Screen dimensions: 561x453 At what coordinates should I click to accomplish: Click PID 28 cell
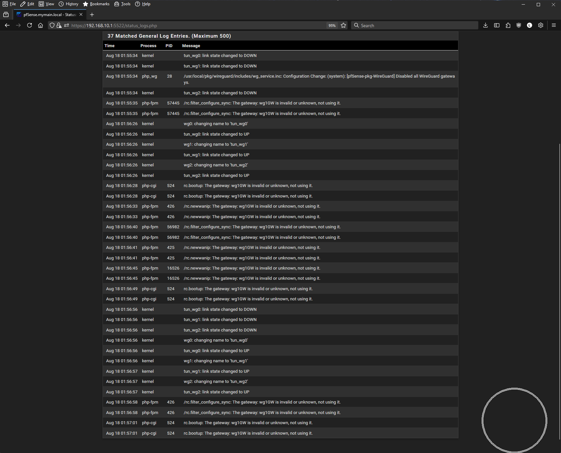point(169,76)
